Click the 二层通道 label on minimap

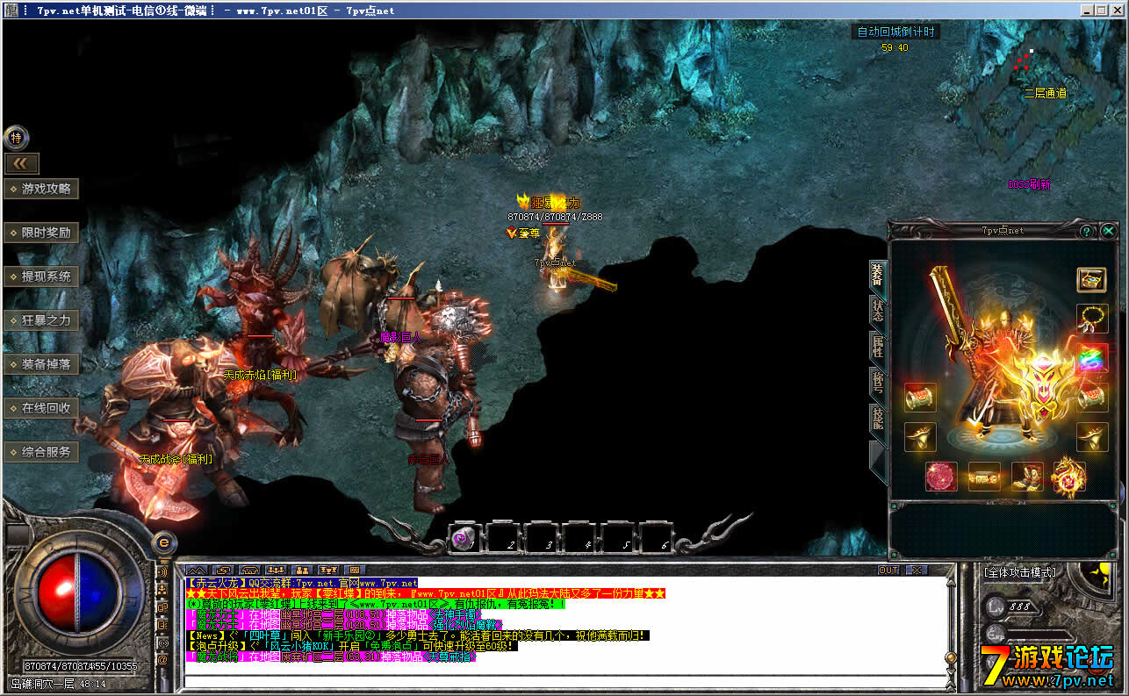point(1045,93)
